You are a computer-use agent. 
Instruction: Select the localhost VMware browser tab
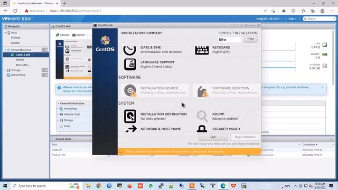(x=35, y=4)
